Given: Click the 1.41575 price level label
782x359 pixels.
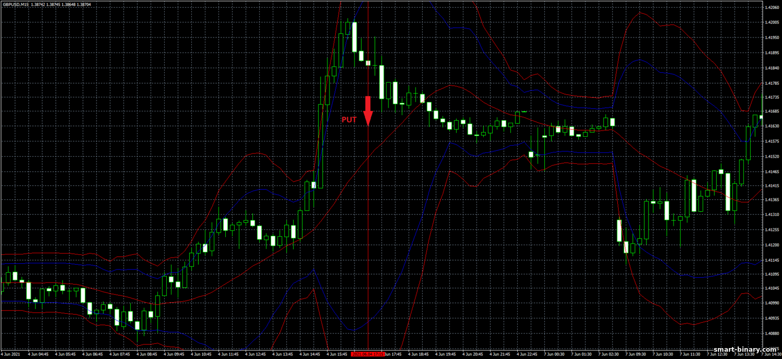Looking at the screenshot, I should (x=771, y=142).
